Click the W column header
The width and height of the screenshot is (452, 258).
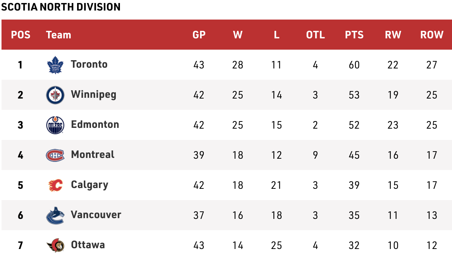coord(238,35)
